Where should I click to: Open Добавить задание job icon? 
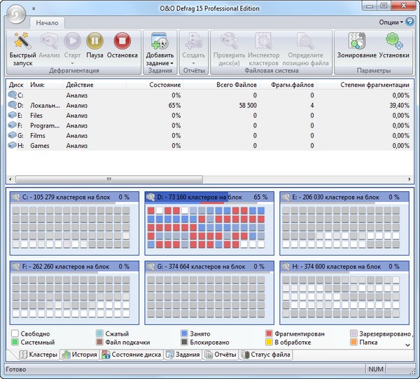coord(160,42)
